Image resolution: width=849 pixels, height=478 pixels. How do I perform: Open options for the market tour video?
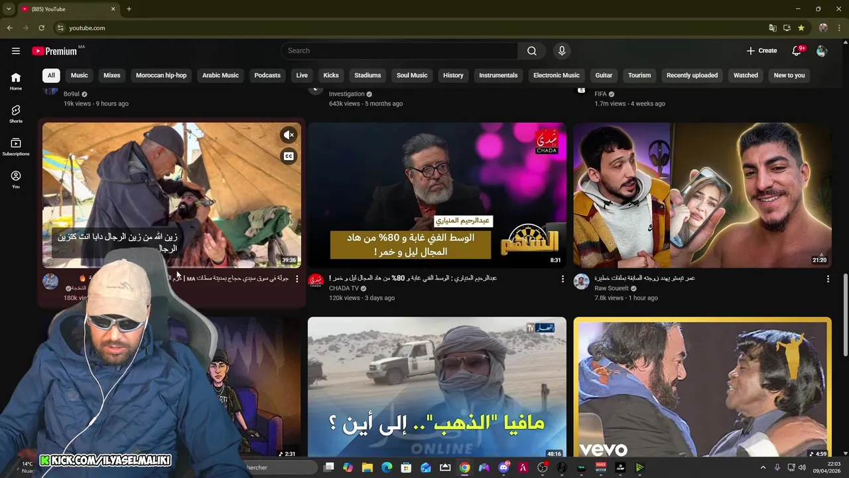point(296,279)
